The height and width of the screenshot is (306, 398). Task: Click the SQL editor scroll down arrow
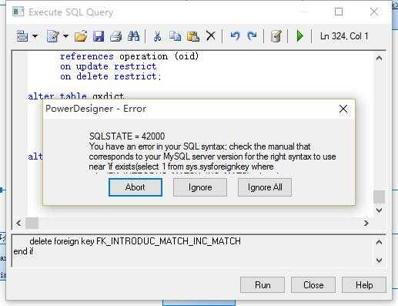pyautogui.click(x=379, y=210)
